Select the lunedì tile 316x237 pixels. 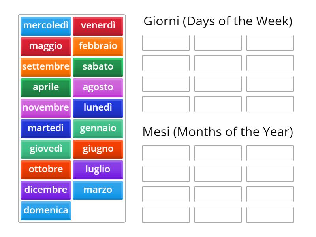point(98,108)
